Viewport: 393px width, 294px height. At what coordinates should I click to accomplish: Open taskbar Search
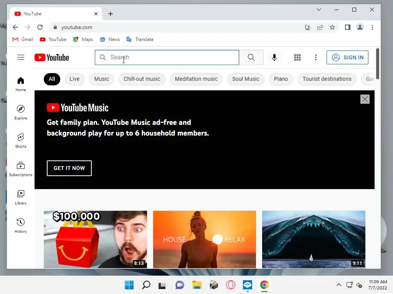pos(146,285)
